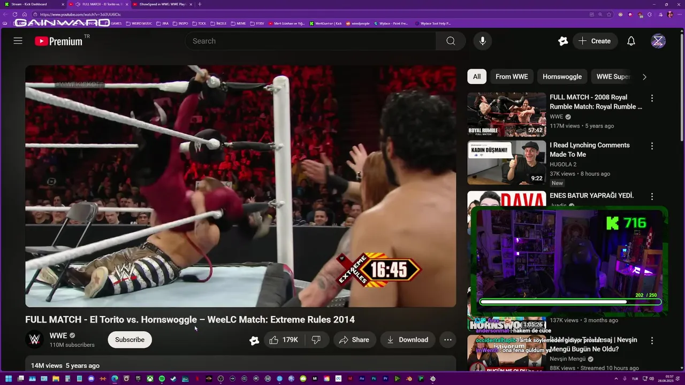Open Photoshop from the taskbar
The height and width of the screenshot is (385, 685).
pyautogui.click(x=374, y=379)
